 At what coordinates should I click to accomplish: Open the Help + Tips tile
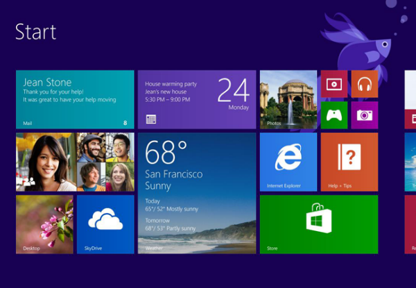349,162
